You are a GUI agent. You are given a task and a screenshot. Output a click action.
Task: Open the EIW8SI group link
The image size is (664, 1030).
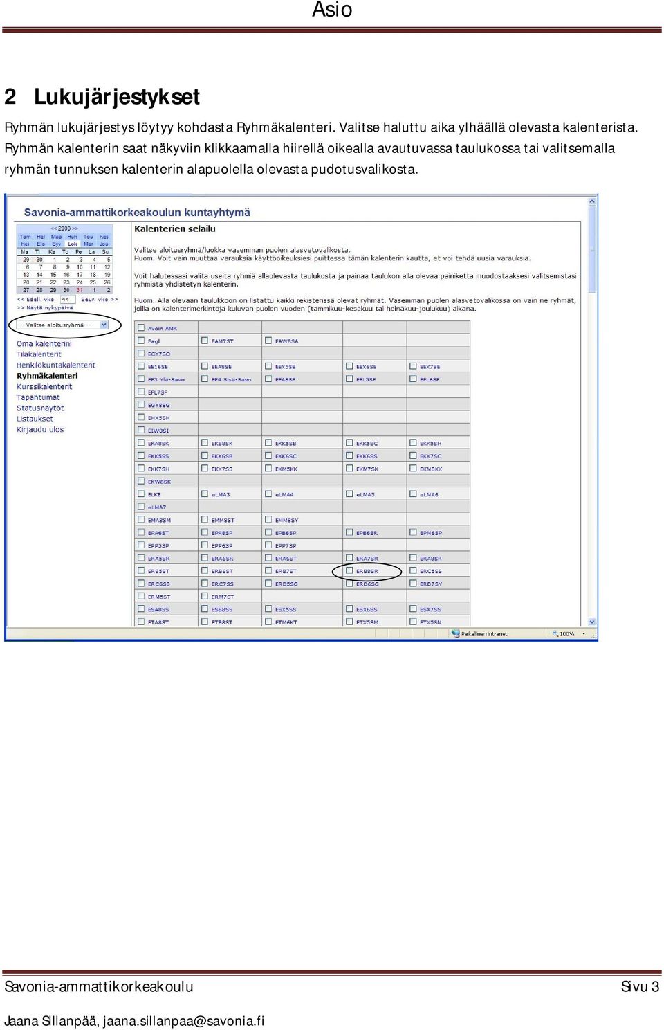pyautogui.click(x=158, y=431)
